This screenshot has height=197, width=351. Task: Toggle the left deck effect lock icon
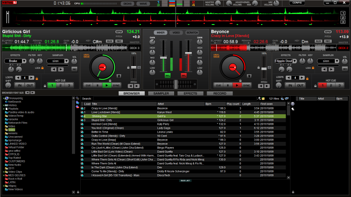[x=42, y=68]
